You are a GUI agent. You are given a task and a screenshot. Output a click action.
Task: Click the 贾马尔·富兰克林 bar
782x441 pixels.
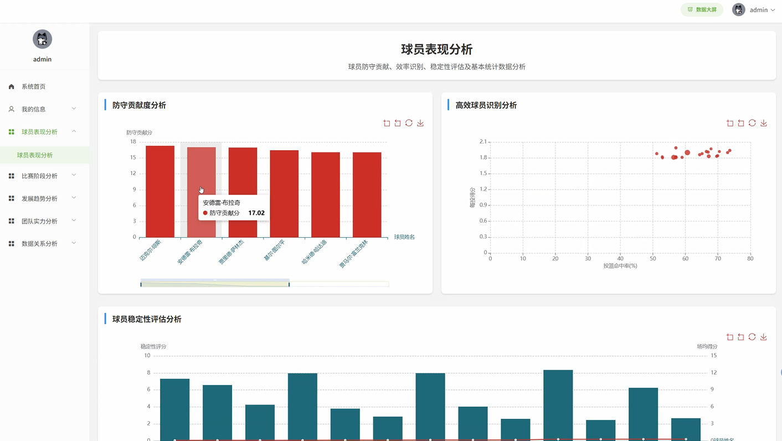click(x=367, y=195)
